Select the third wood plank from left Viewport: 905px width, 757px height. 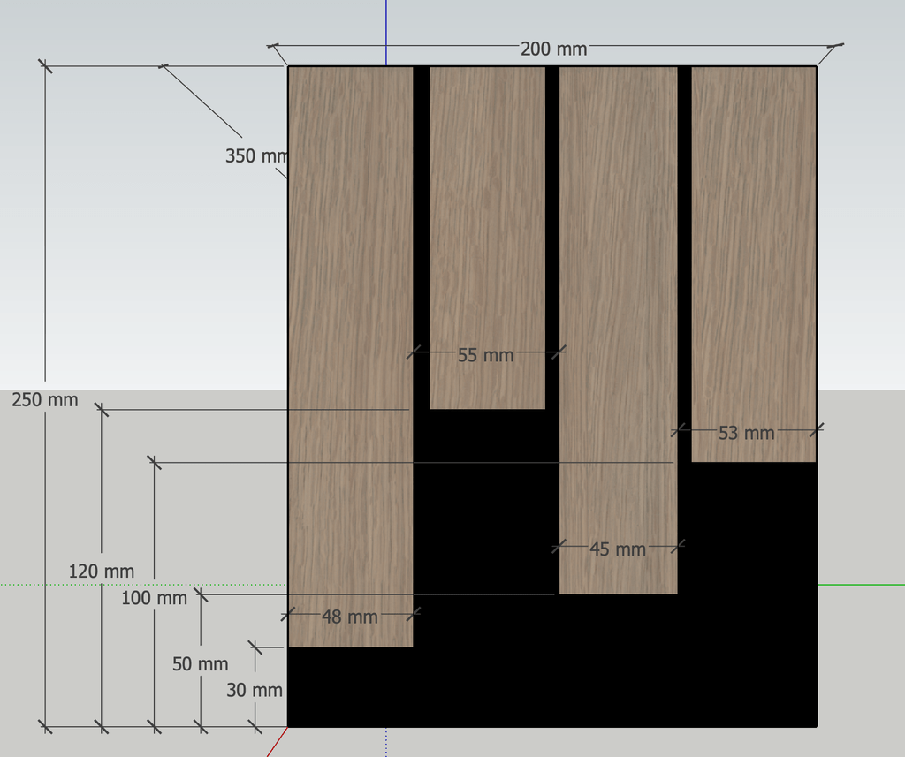coord(618,265)
